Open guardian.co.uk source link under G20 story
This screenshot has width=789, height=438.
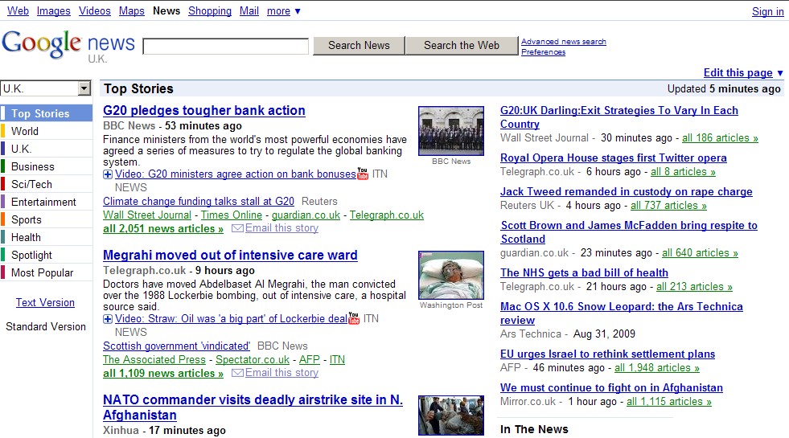[x=306, y=215]
